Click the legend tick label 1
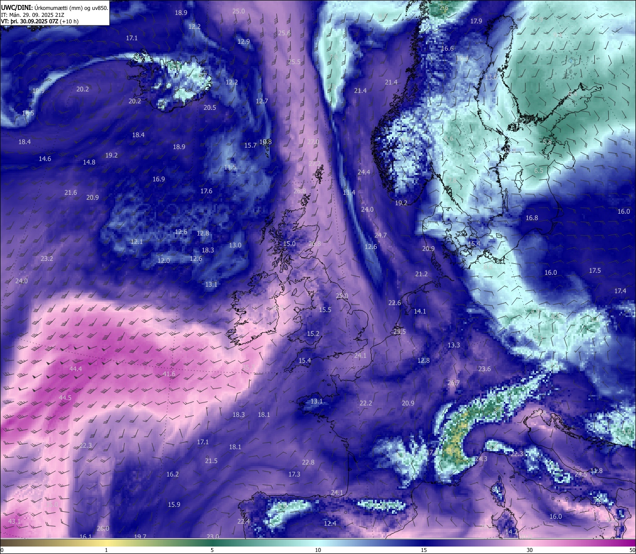Viewport: 636px width, 554px height. click(106, 550)
